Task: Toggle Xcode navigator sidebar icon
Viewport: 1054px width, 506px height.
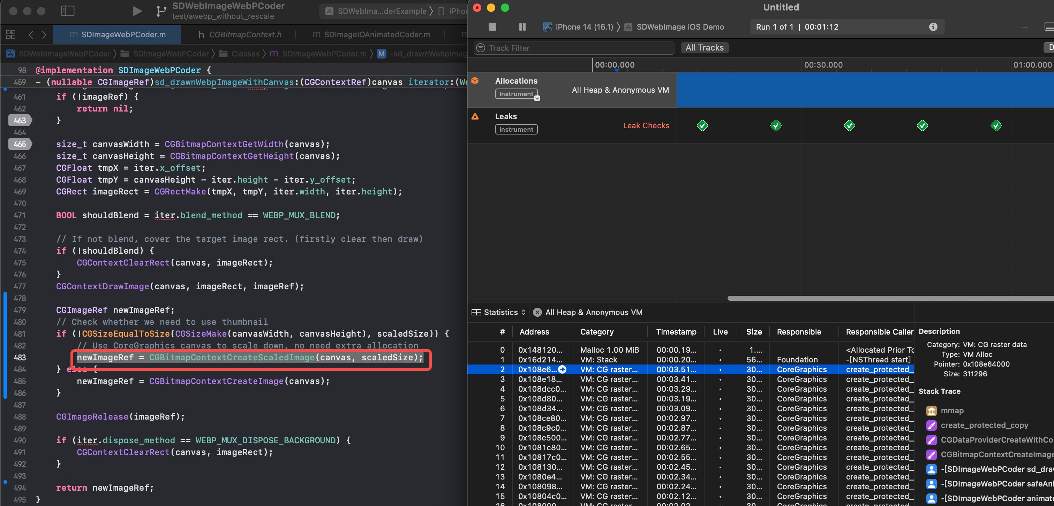Action: 68,11
